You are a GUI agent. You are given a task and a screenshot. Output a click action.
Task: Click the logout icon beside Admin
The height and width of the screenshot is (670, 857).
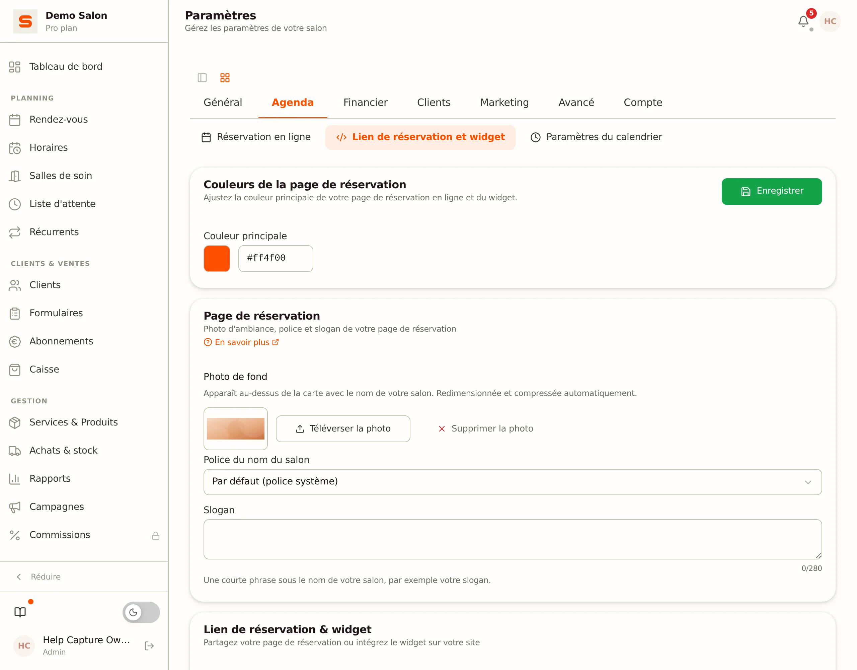tap(149, 646)
